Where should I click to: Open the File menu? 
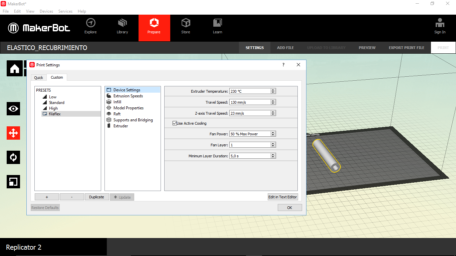tap(6, 11)
